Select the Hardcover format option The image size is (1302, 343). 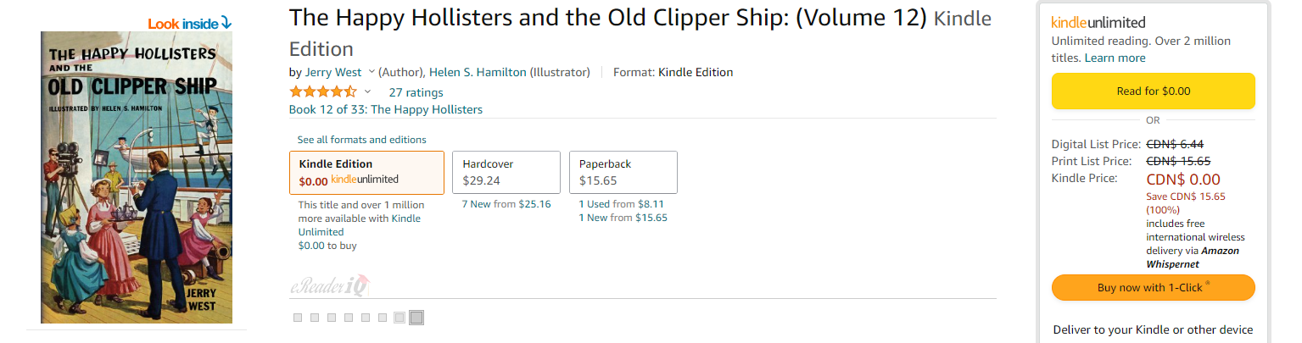(506, 172)
